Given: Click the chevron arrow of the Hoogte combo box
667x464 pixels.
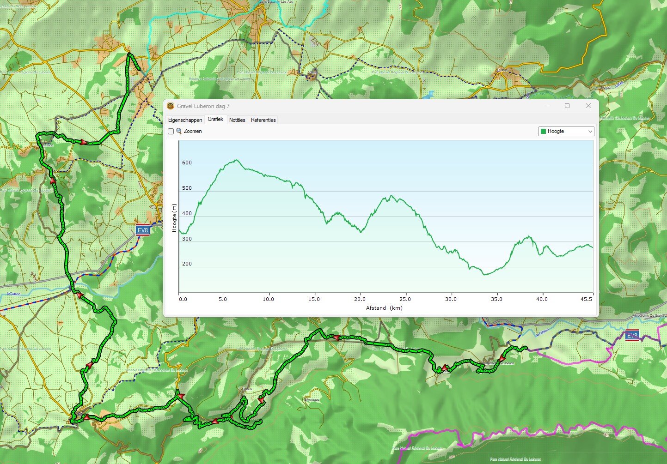Looking at the screenshot, I should 589,132.
